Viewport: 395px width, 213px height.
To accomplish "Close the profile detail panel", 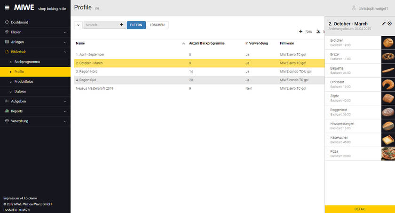I will pyautogui.click(x=390, y=24).
